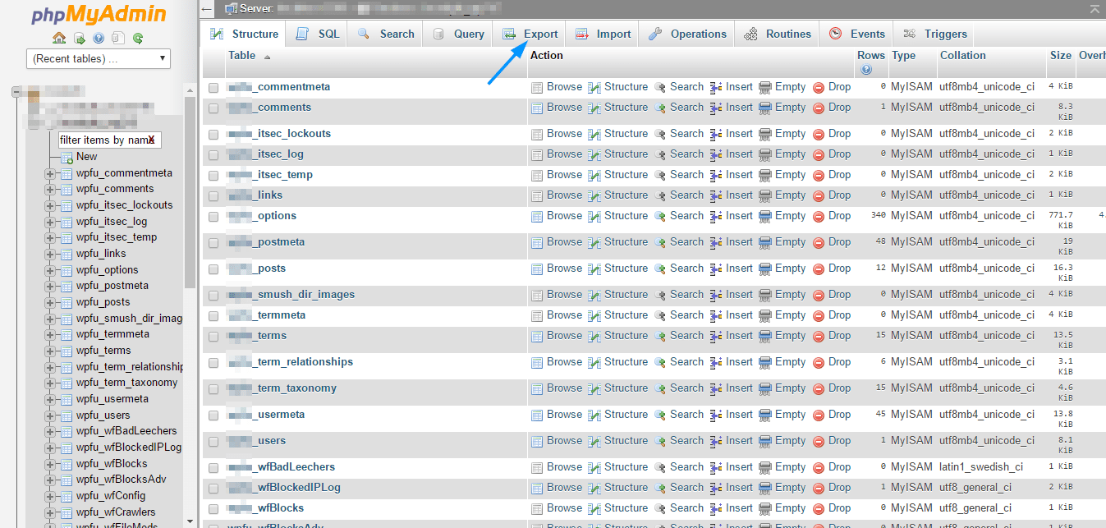1106x528 pixels.
Task: Expand wpfu_commentmeta in the sidebar tree
Action: click(50, 173)
